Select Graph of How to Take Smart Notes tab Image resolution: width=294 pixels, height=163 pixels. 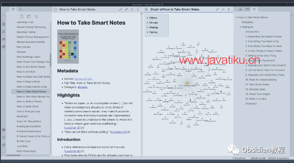(174, 10)
